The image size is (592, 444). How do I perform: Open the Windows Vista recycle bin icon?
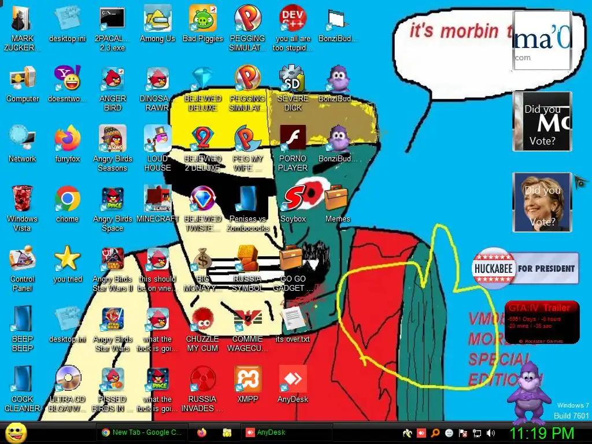tap(23, 208)
